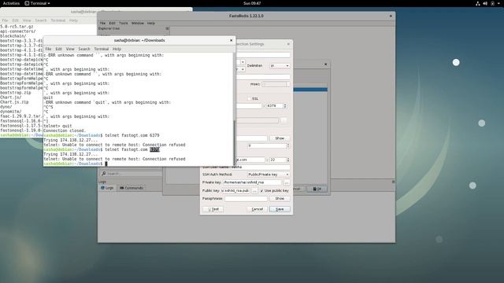This screenshot has width=504, height=283.
Task: Open Terminal menu in front terminal window
Action: (102, 49)
